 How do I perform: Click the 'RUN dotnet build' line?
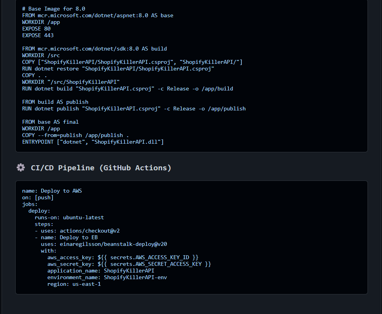pyautogui.click(x=128, y=88)
